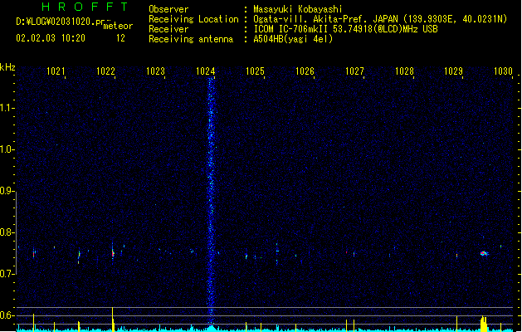Click the 1024 time axis label

(206, 71)
